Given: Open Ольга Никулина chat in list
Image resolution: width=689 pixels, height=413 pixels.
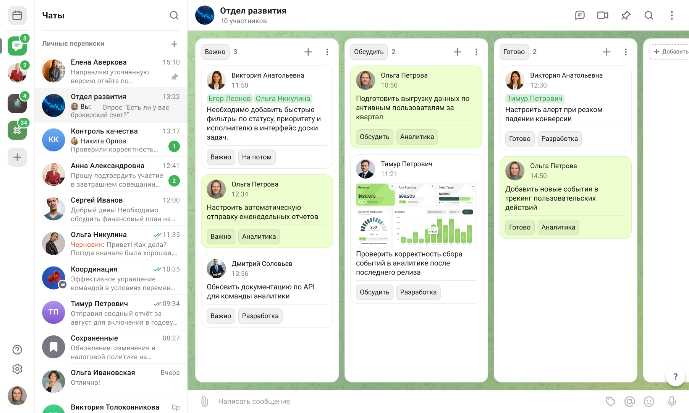Looking at the screenshot, I should [x=111, y=243].
